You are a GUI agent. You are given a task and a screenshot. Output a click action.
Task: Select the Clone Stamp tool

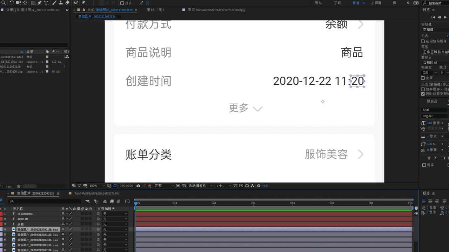coord(61,2)
